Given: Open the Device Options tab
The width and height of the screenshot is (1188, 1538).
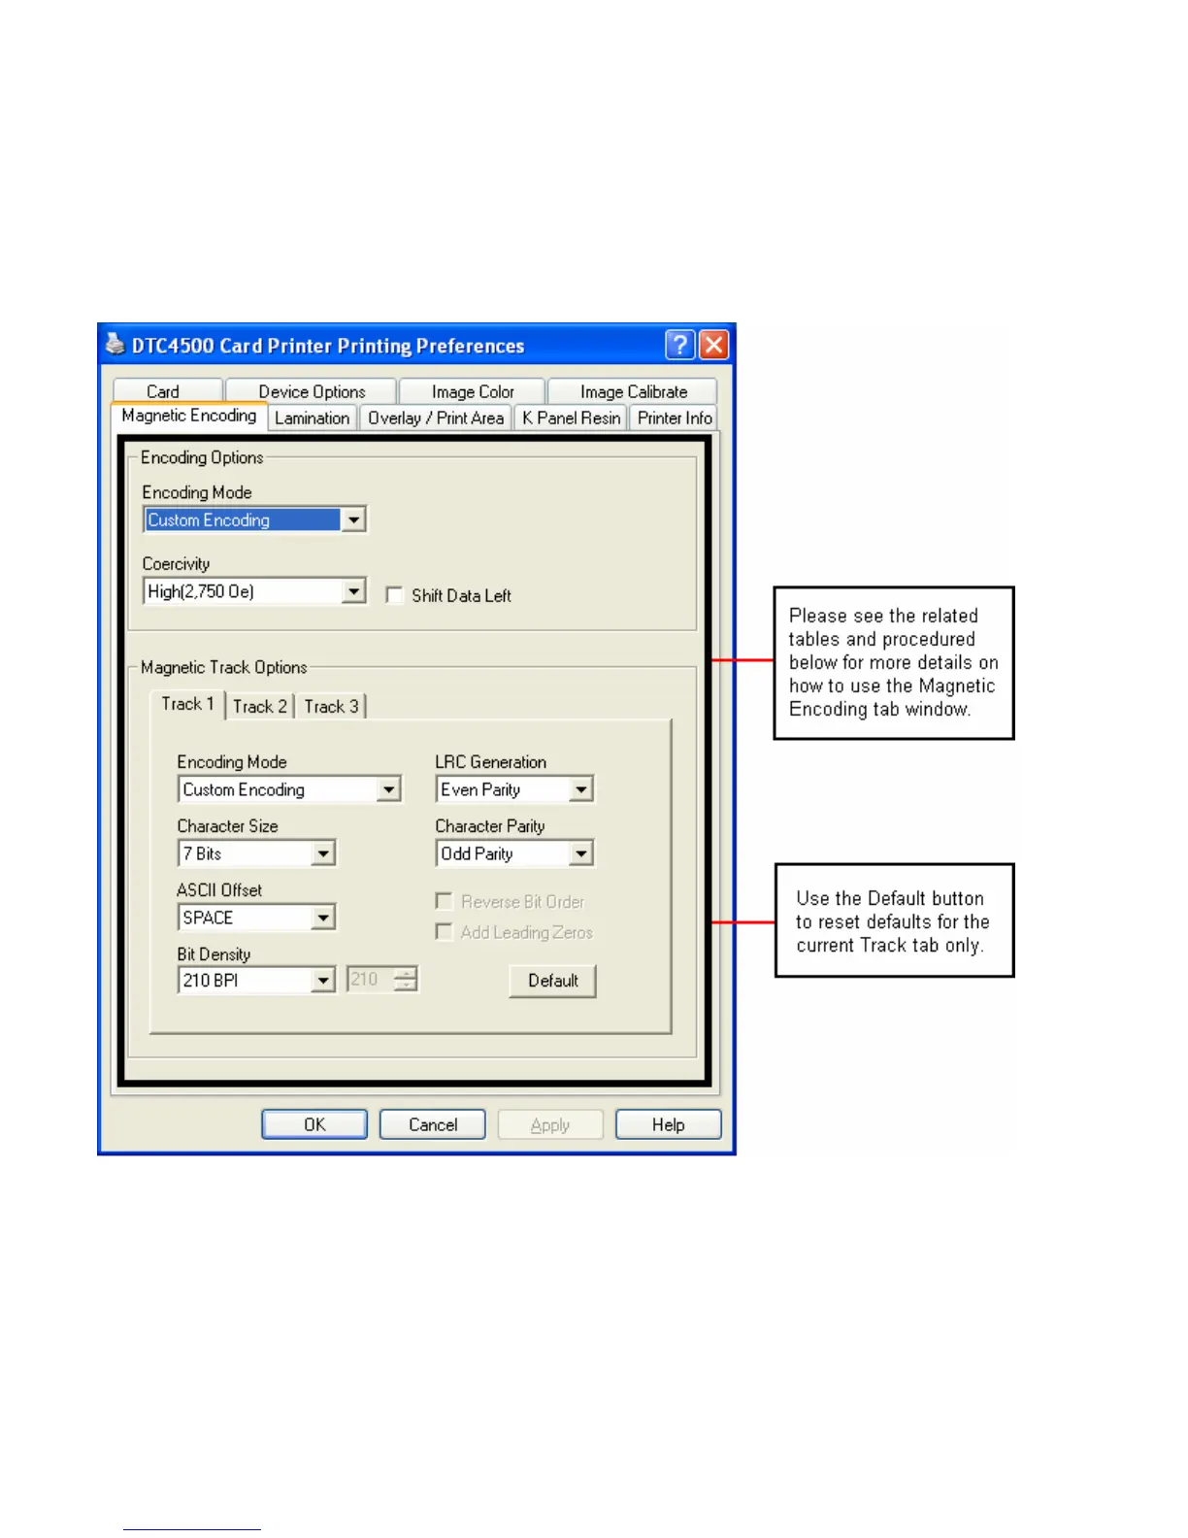Looking at the screenshot, I should point(312,391).
